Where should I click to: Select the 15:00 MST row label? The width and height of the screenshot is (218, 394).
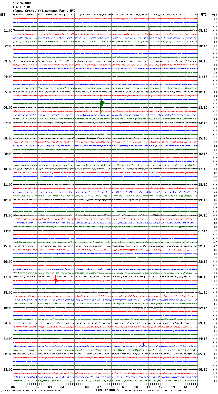click(x=8, y=246)
